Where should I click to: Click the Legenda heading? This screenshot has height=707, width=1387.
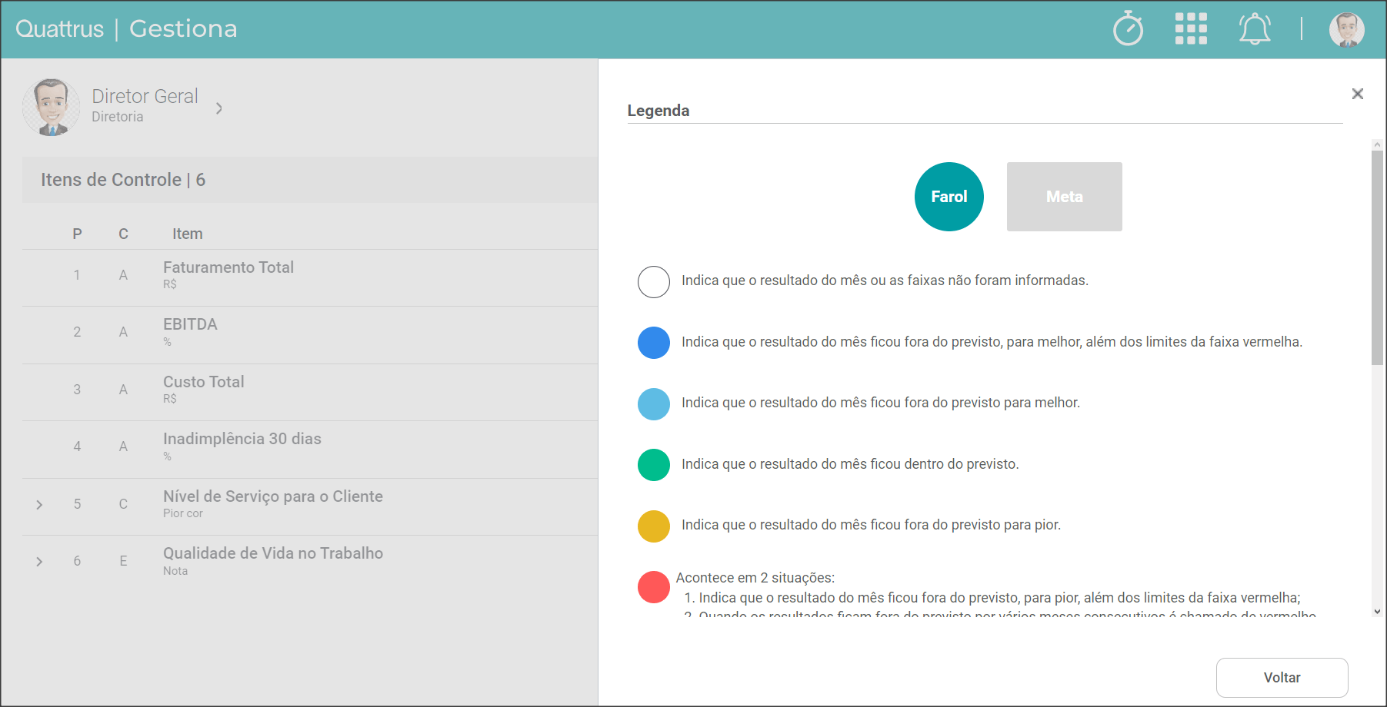pyautogui.click(x=658, y=111)
